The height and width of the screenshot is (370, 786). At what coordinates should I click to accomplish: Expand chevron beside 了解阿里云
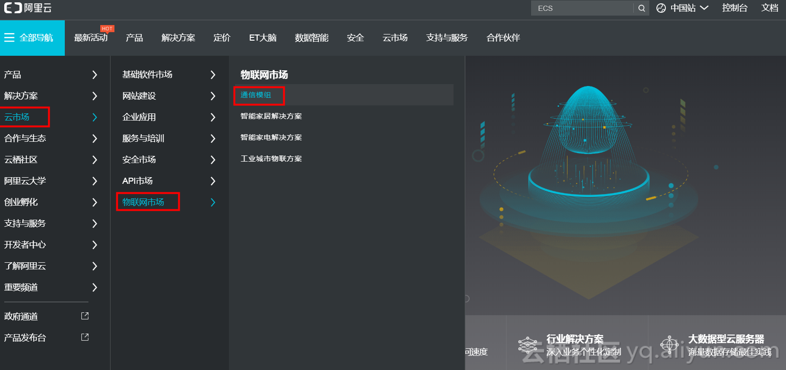pos(95,266)
